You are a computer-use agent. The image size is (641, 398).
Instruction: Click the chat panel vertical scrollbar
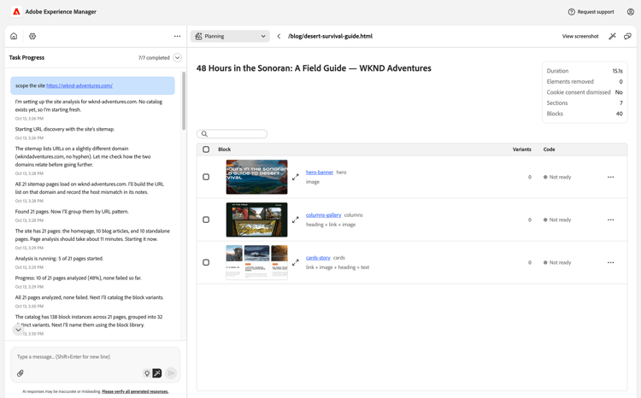(184, 101)
